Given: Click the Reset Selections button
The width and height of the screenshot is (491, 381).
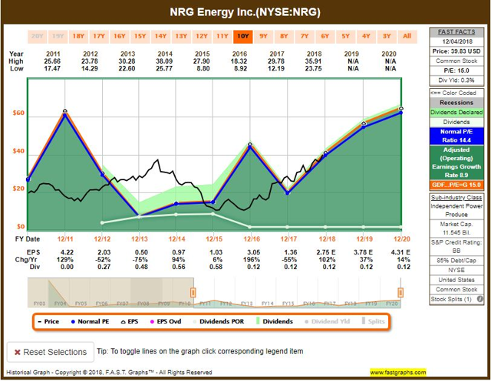Looking at the screenshot, I should [x=51, y=352].
